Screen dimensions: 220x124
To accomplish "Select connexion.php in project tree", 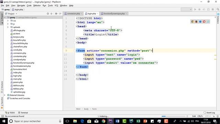I will (20, 53).
